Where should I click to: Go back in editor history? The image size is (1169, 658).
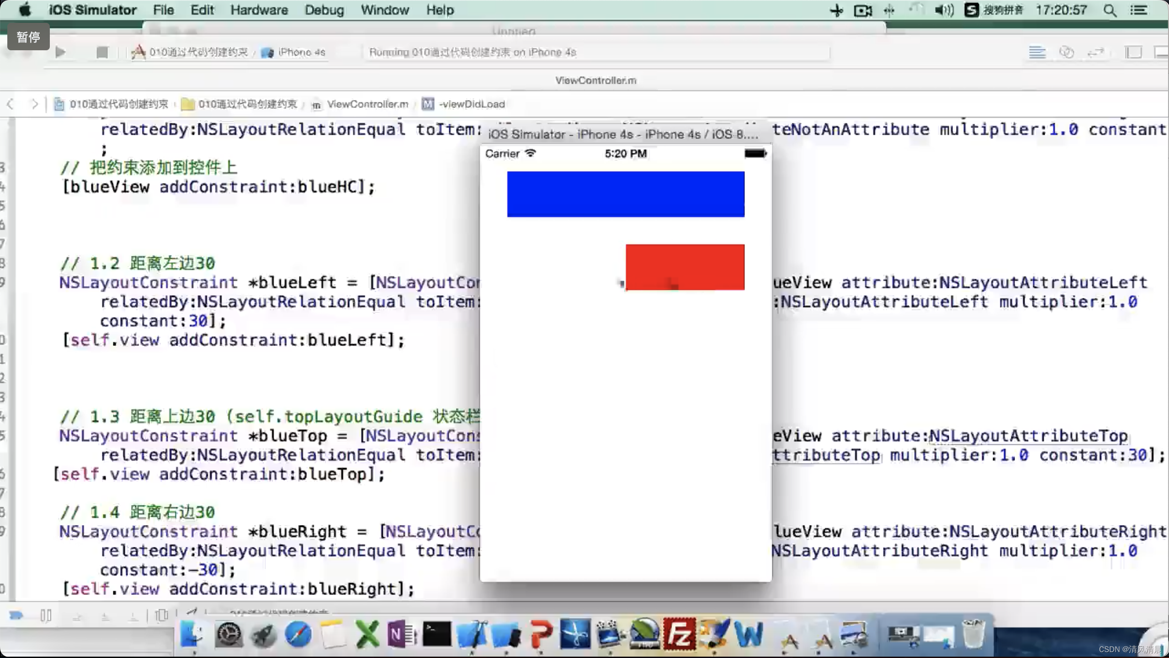point(10,104)
